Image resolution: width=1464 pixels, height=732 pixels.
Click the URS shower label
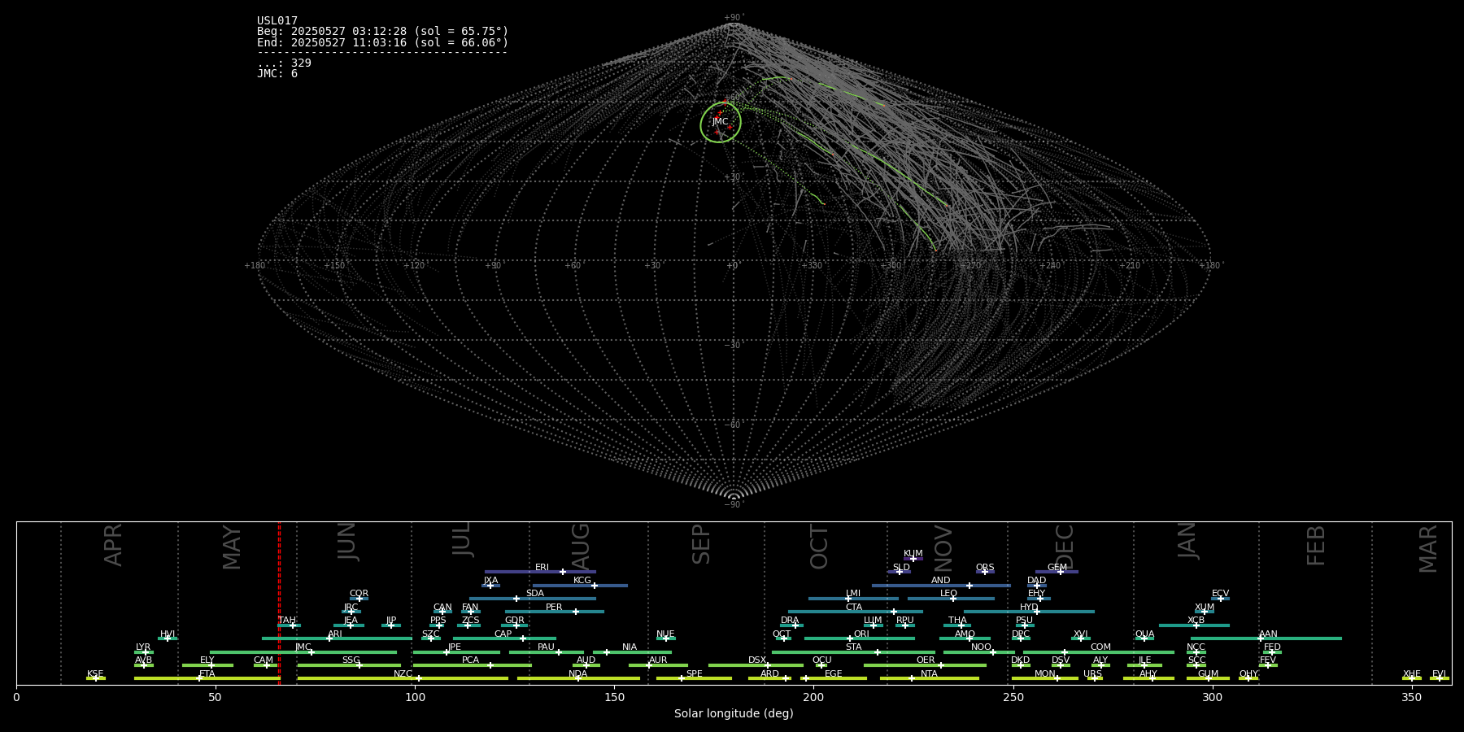pyautogui.click(x=1092, y=674)
